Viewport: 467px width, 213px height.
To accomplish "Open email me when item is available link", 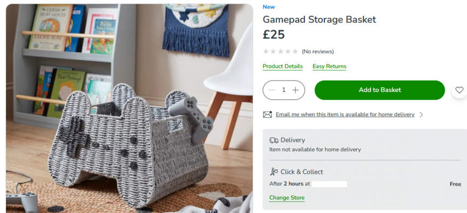I will coord(345,115).
